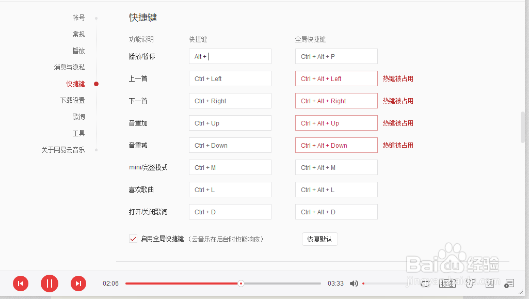529x299 pixels.
Task: Open the 歌词 settings section
Action: point(78,117)
